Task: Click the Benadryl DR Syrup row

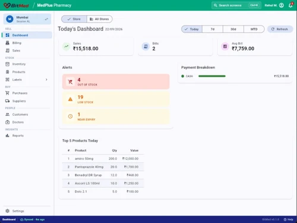Action: (x=103, y=175)
